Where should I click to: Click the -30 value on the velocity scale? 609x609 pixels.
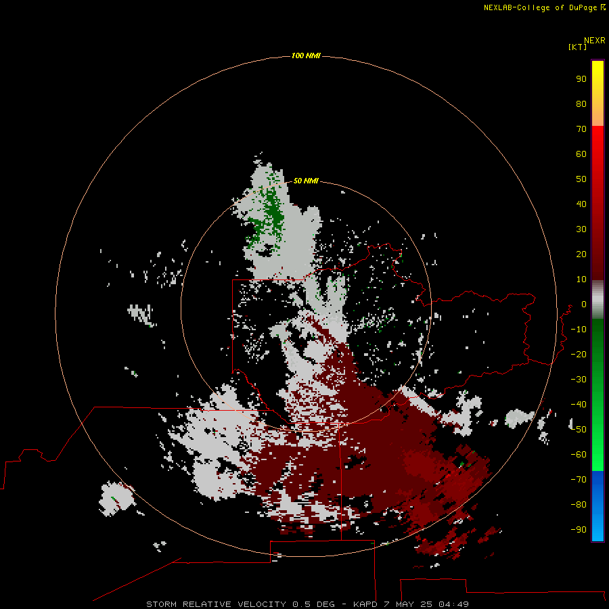(579, 380)
